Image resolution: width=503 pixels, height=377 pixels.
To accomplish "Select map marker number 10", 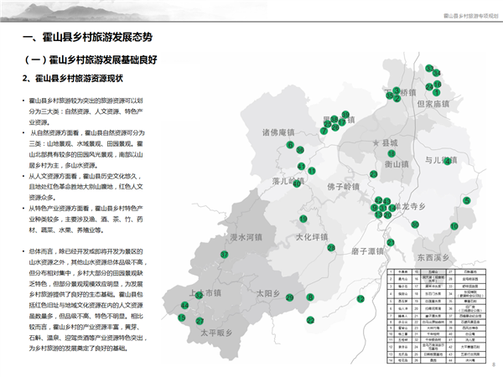I will pyautogui.click(x=454, y=226).
